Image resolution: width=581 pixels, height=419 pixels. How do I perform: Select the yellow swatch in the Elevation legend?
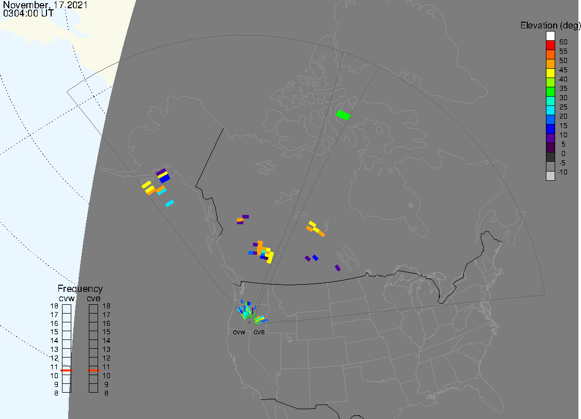pos(551,73)
